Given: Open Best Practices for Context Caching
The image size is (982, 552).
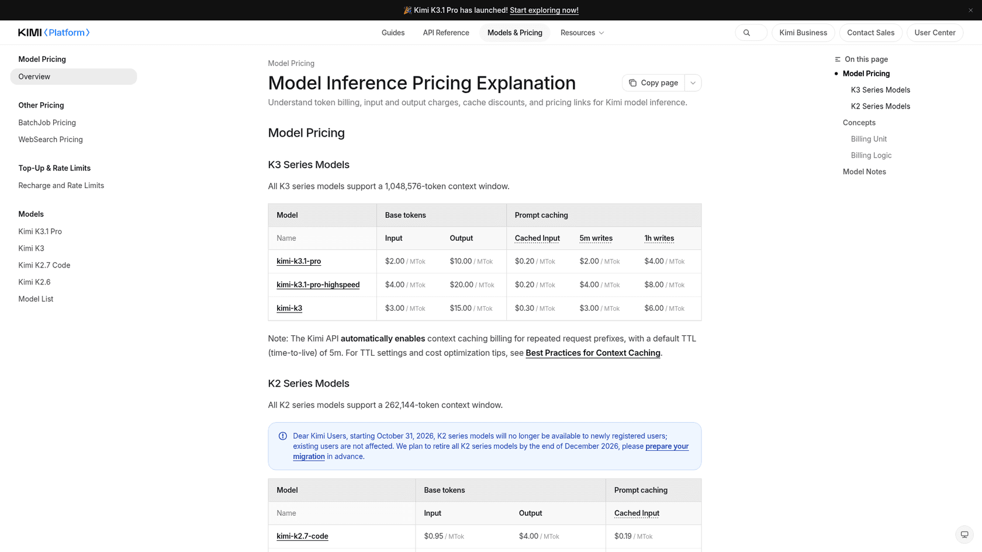Looking at the screenshot, I should point(593,353).
